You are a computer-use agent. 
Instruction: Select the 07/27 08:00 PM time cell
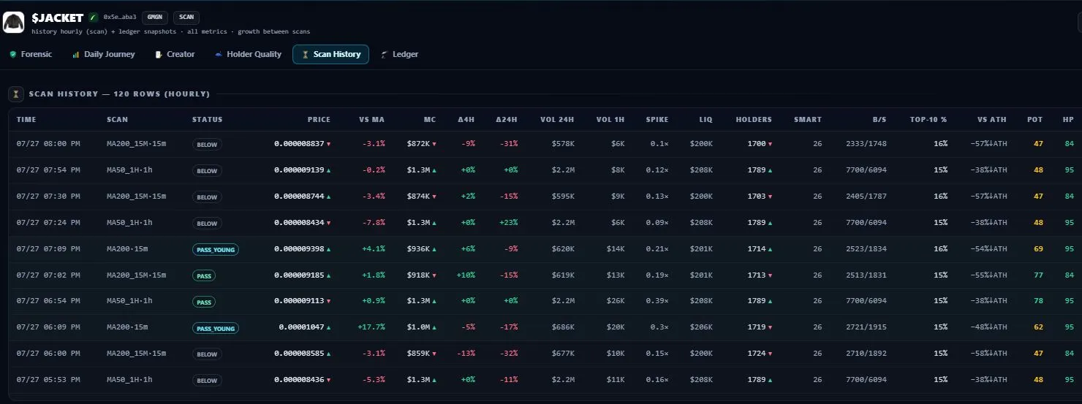tap(48, 144)
